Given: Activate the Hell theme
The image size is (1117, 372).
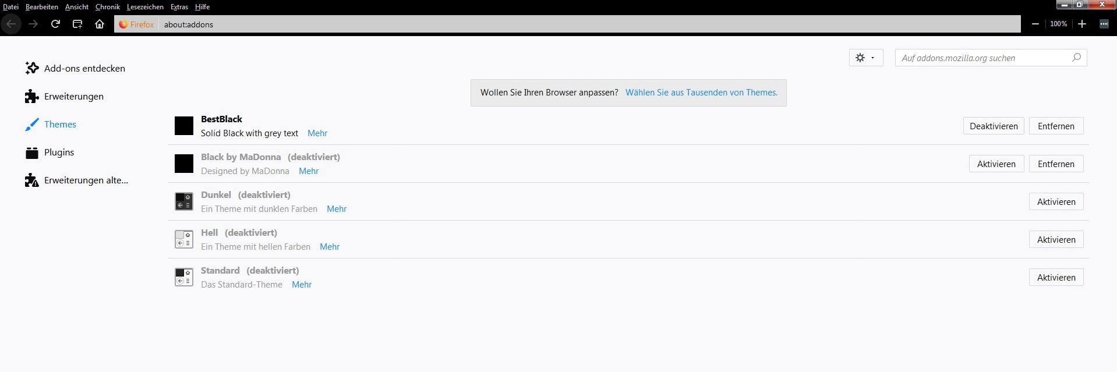Looking at the screenshot, I should pyautogui.click(x=1056, y=240).
